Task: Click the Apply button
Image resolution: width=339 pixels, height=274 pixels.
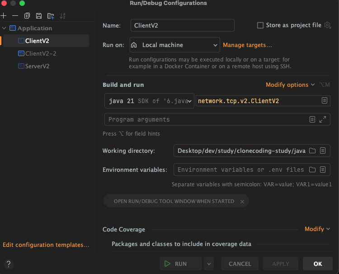Action: pyautogui.click(x=280, y=264)
